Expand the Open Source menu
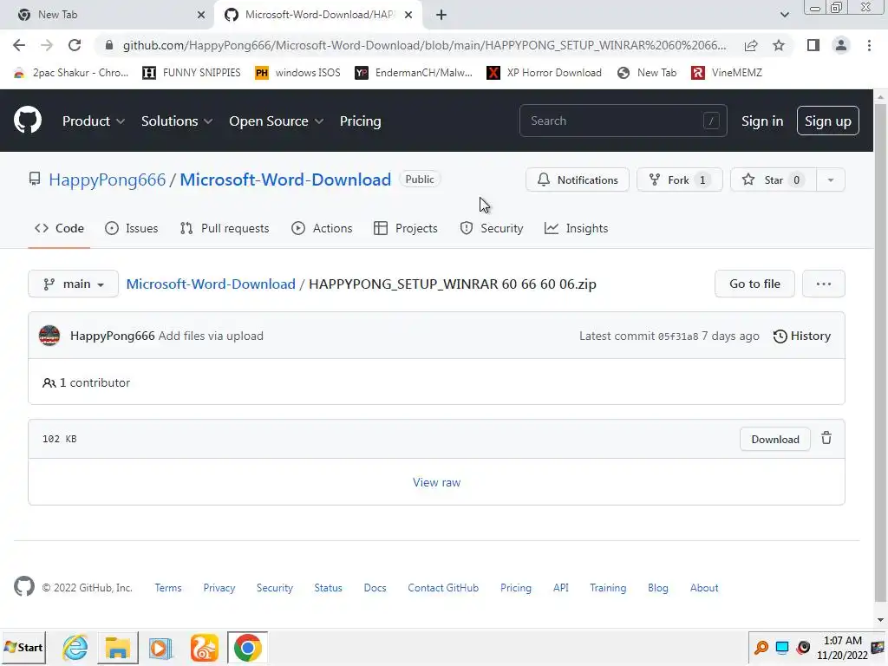The width and height of the screenshot is (888, 666). (277, 121)
